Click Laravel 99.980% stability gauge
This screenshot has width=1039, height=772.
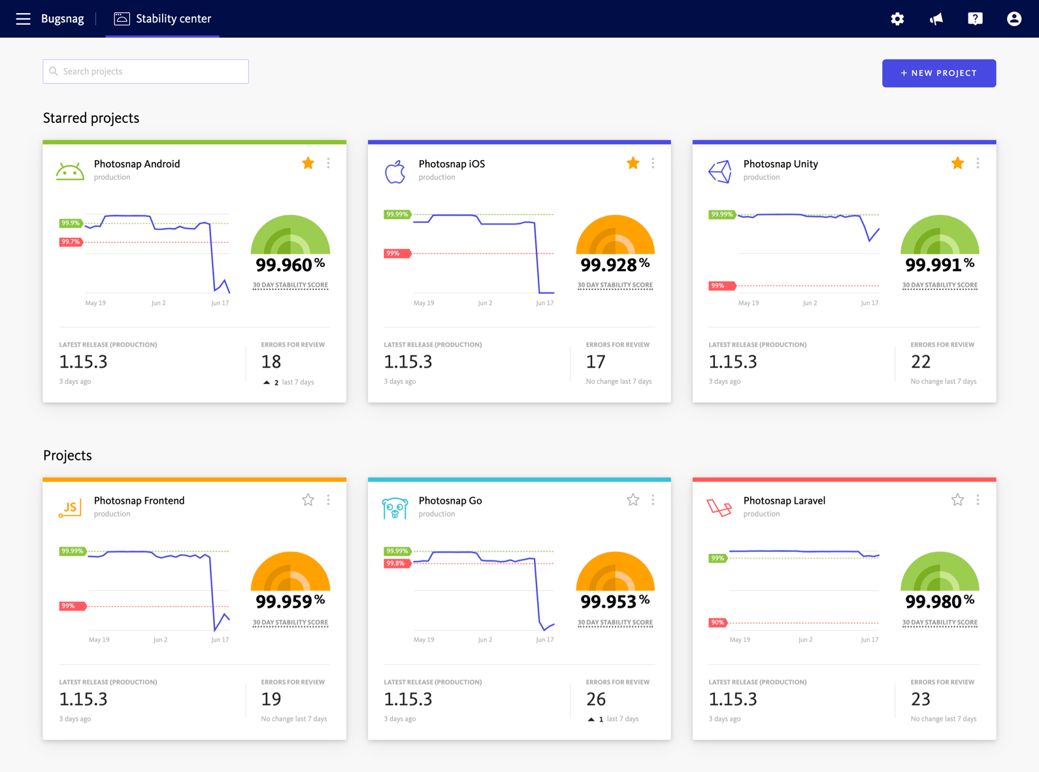point(940,572)
